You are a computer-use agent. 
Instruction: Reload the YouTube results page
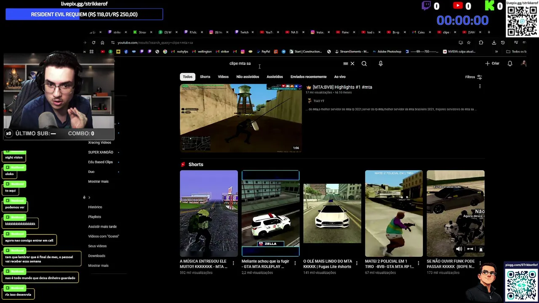point(93,43)
